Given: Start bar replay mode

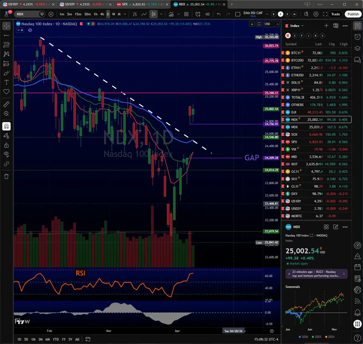Looking at the screenshot, I should (x=208, y=14).
